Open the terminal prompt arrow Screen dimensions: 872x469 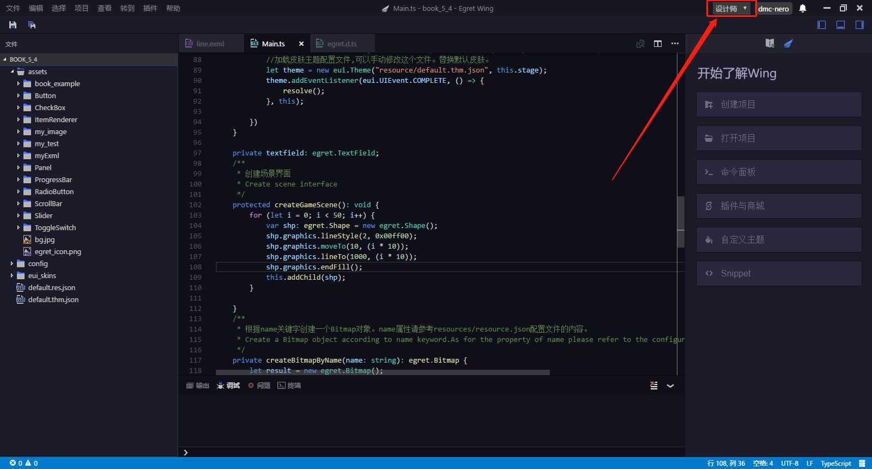pos(186,453)
